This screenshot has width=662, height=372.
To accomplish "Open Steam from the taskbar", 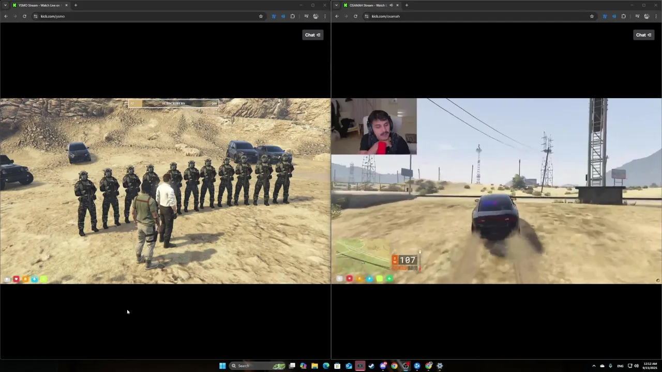I will pos(371,366).
